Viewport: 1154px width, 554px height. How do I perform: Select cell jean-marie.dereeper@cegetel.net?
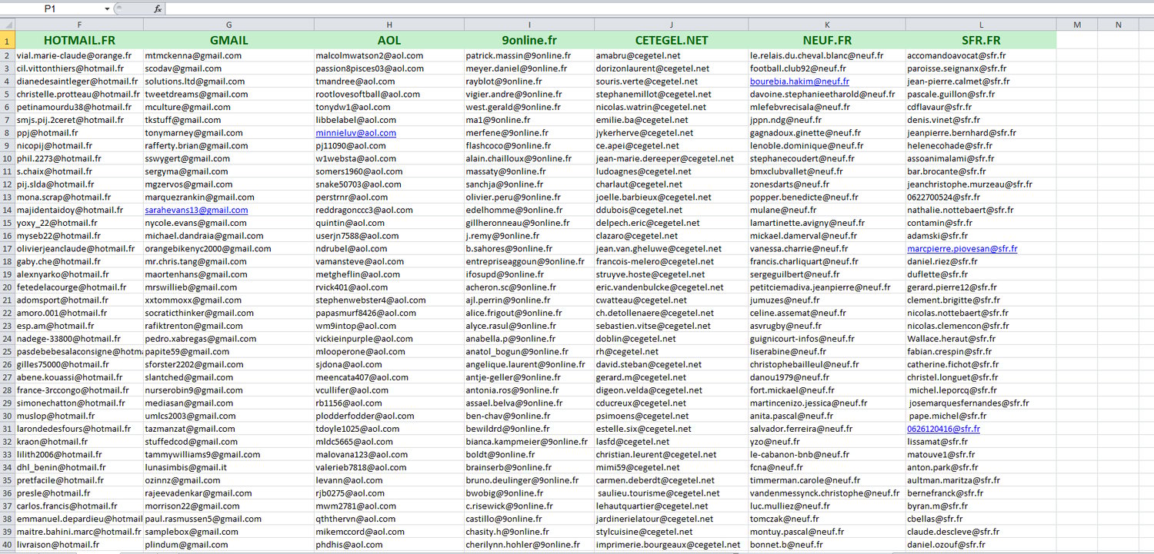(x=671, y=158)
